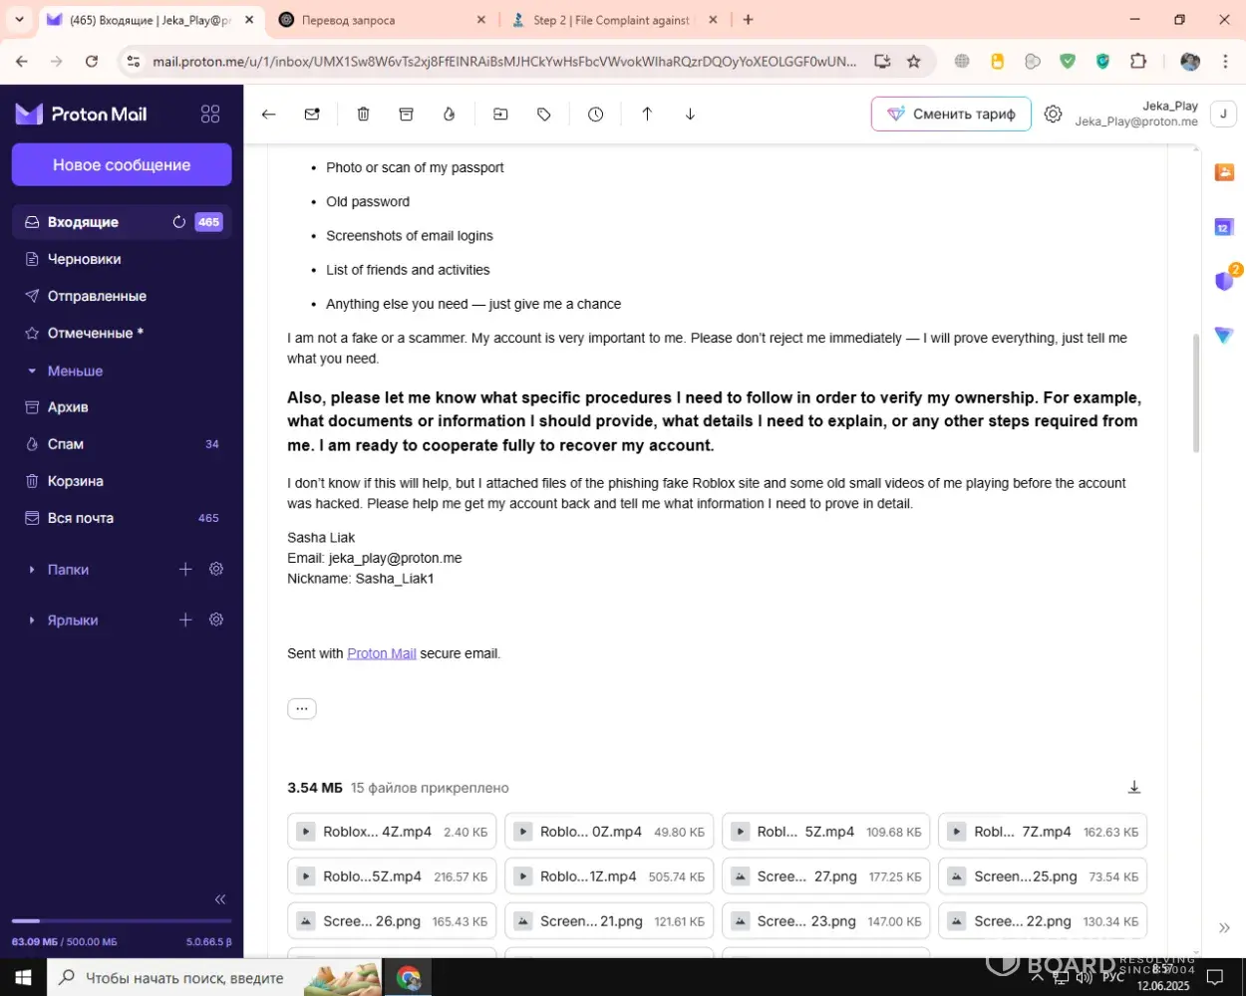Mark message as unread envelope icon

[312, 115]
